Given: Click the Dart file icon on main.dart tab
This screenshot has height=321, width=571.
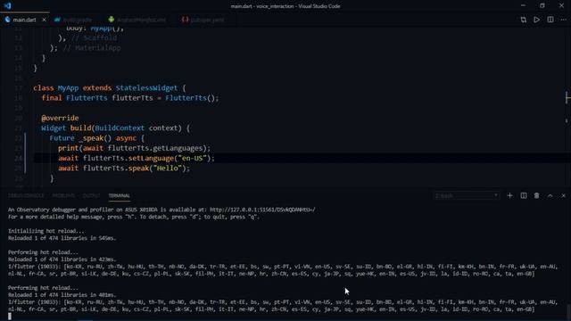Looking at the screenshot, I should (x=8, y=20).
